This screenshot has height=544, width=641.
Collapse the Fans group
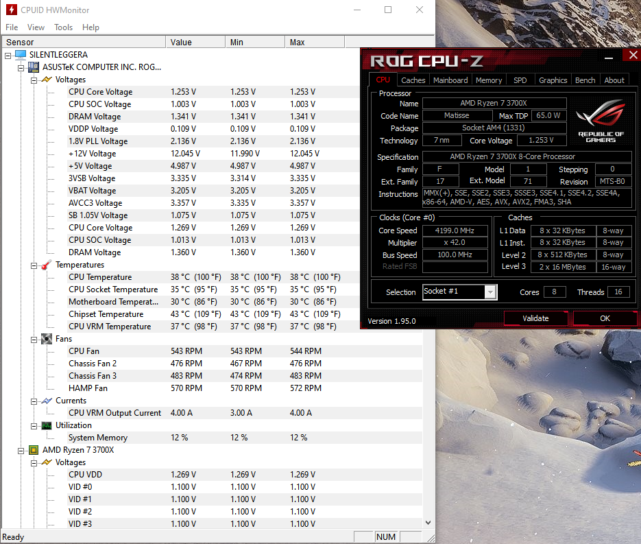34,340
